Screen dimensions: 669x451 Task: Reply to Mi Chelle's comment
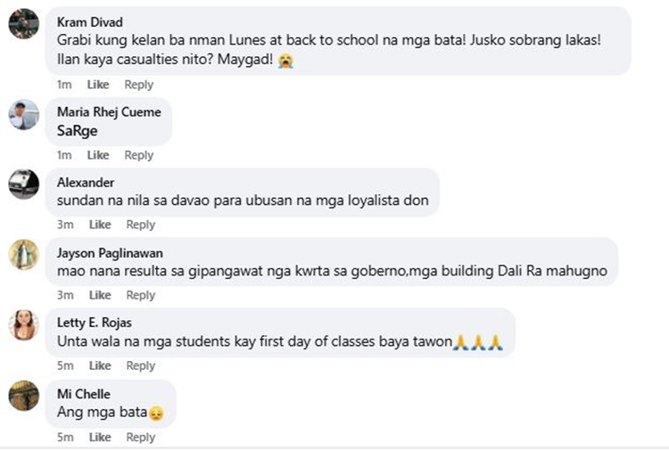coord(140,437)
